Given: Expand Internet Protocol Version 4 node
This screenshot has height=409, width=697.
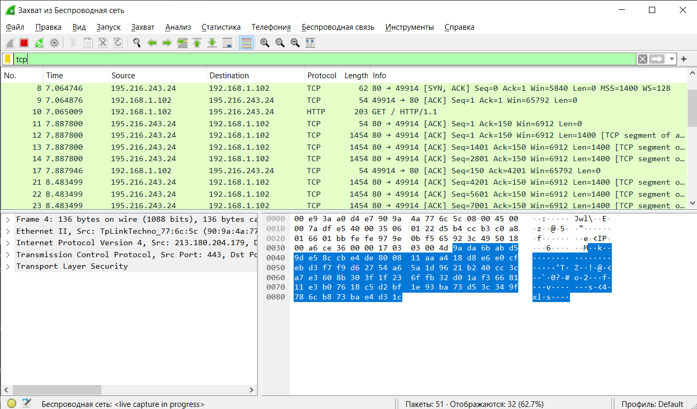Looking at the screenshot, I should (7, 243).
